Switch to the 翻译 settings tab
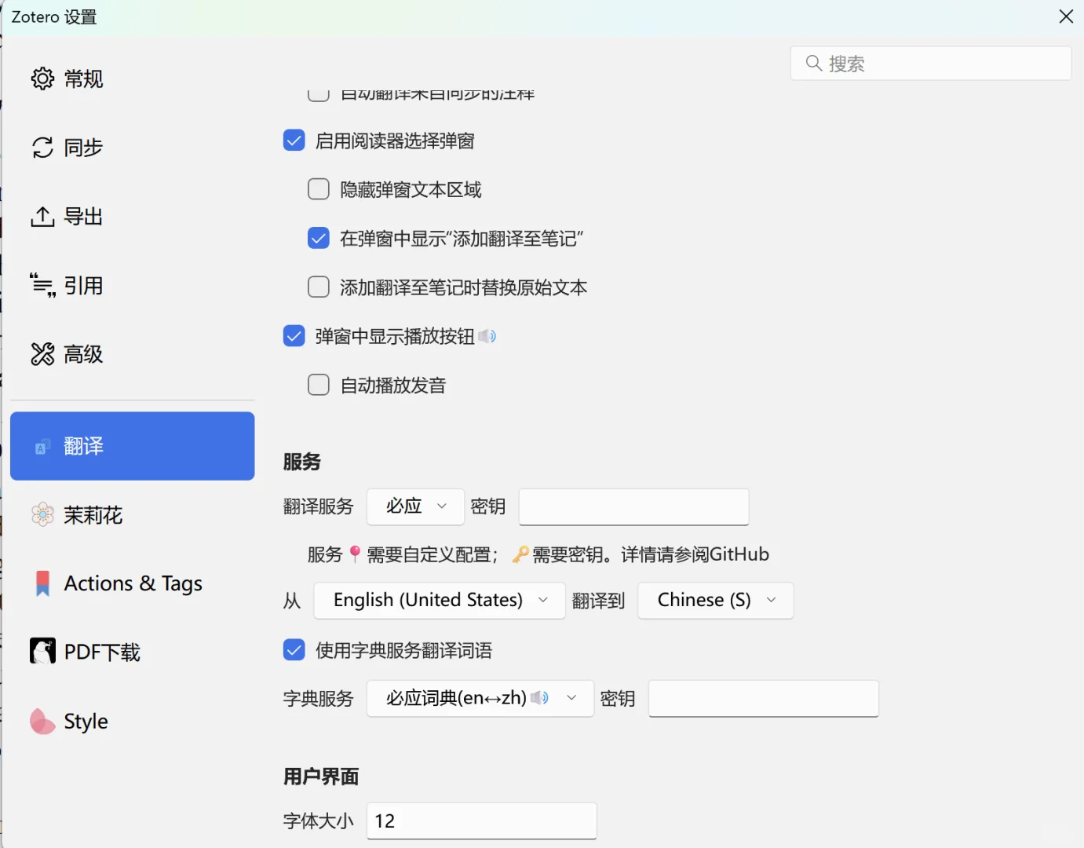1084x848 pixels. pyautogui.click(x=132, y=446)
